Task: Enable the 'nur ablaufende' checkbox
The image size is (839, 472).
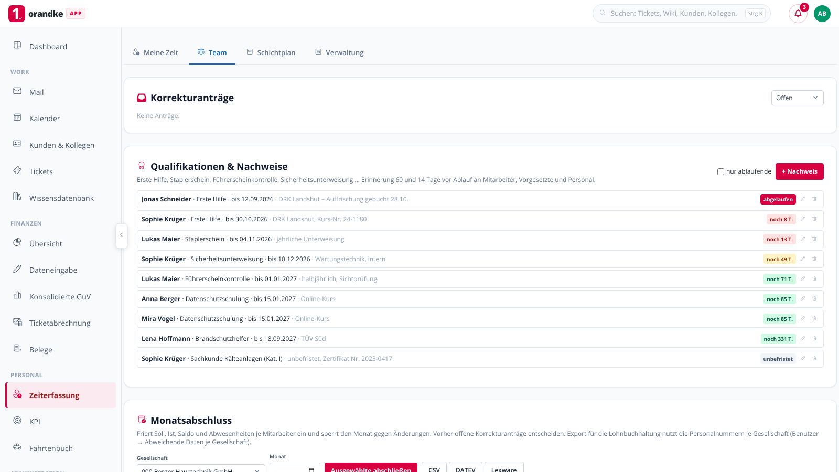Action: 720,171
